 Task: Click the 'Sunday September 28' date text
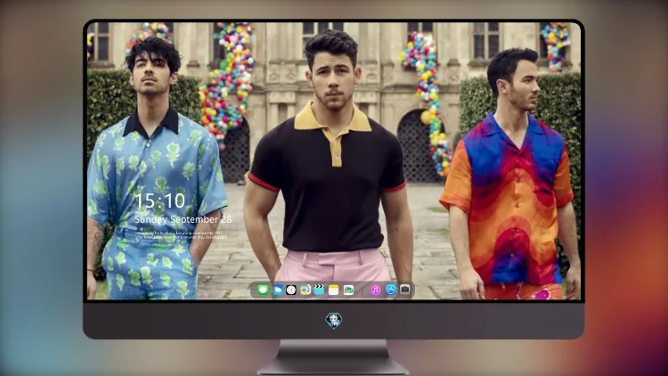[183, 219]
